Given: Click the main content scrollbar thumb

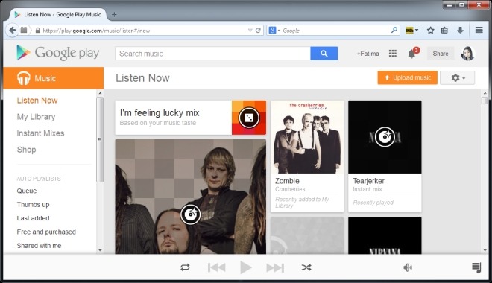Looking at the screenshot, I should pyautogui.click(x=485, y=101).
